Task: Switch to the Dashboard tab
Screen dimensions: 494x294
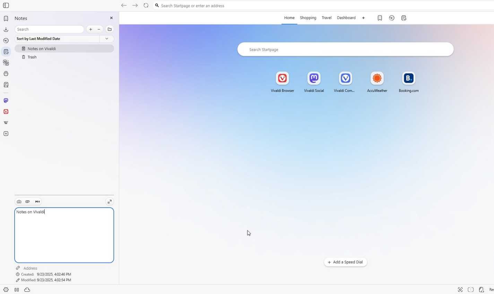Action: [346, 18]
